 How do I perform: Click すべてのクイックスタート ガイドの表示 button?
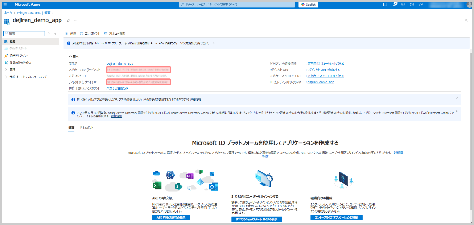coord(256,219)
